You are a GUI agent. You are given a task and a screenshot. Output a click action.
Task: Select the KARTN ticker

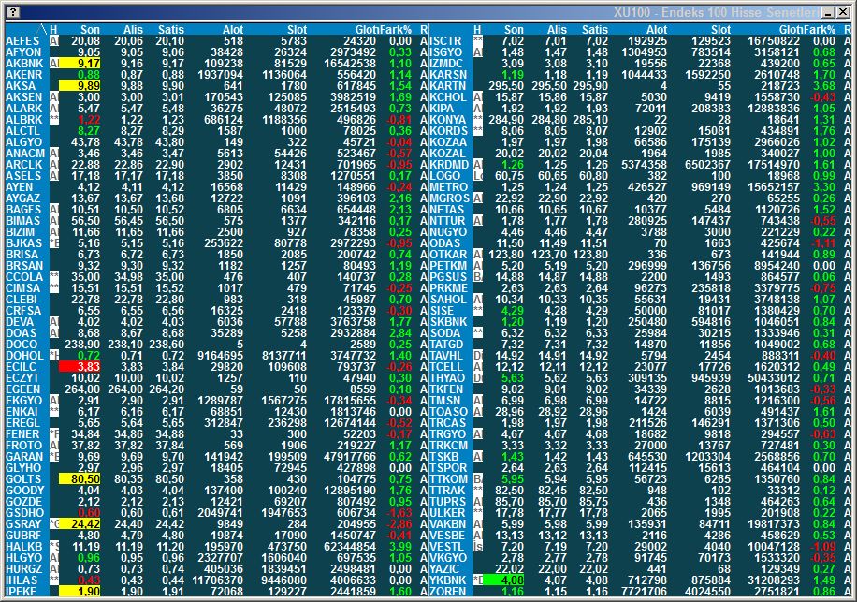(448, 86)
